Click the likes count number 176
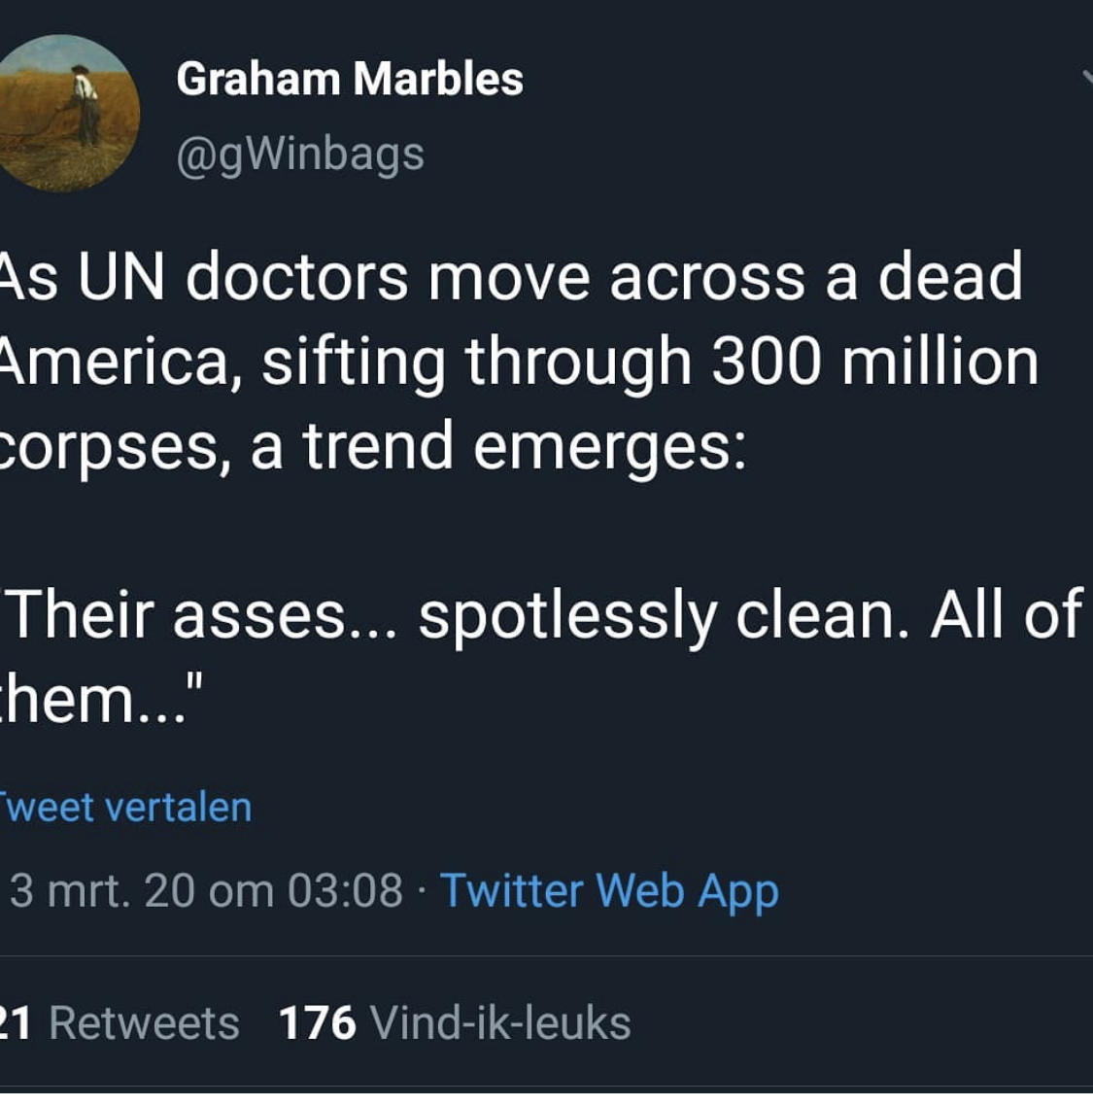The width and height of the screenshot is (1093, 1106). click(317, 1022)
